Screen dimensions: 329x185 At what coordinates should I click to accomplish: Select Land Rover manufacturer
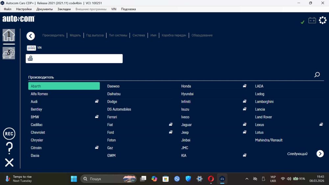(264, 117)
